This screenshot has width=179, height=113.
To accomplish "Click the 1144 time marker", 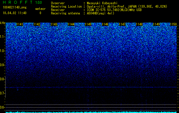I will 71,24.
